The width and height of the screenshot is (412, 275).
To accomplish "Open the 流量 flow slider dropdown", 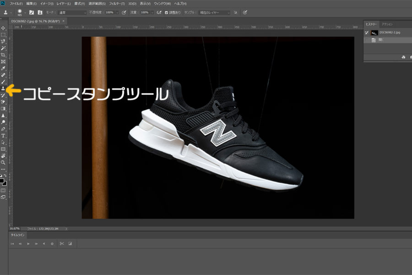I will click(152, 13).
